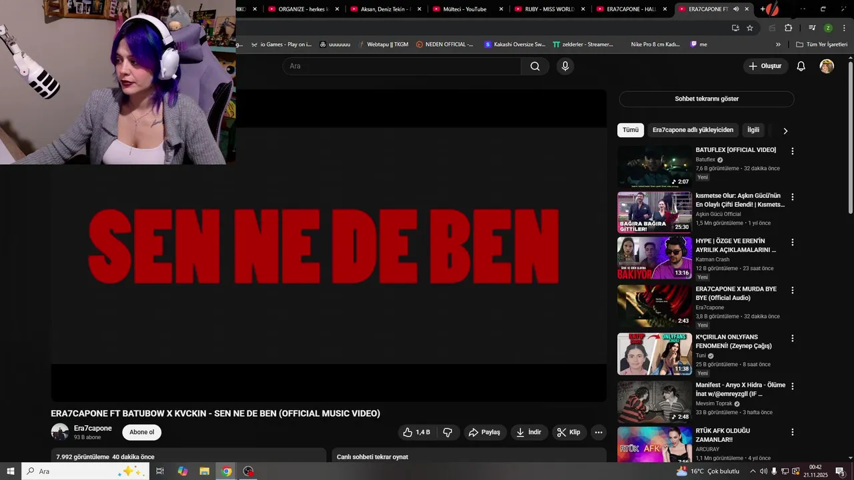Open Kakashi Oversize Sw... bookmark
The height and width of the screenshot is (480, 854).
click(514, 45)
